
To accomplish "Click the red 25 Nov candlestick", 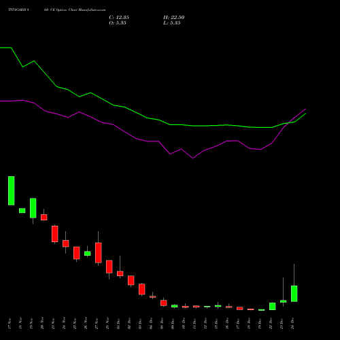I will (x=77, y=253).
